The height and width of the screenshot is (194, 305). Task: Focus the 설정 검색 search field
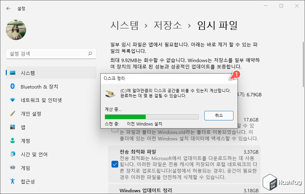click(51, 54)
